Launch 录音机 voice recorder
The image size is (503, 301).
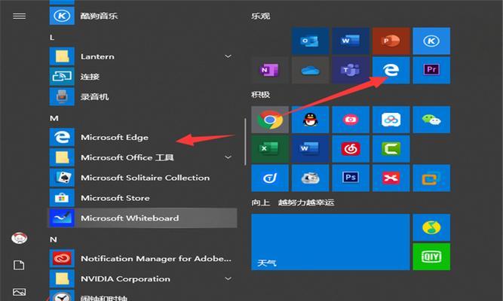(143, 97)
